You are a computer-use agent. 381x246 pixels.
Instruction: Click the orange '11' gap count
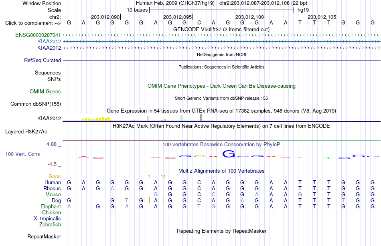pos(163,177)
